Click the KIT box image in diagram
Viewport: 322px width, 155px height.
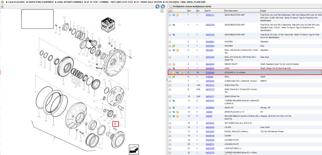[108, 25]
